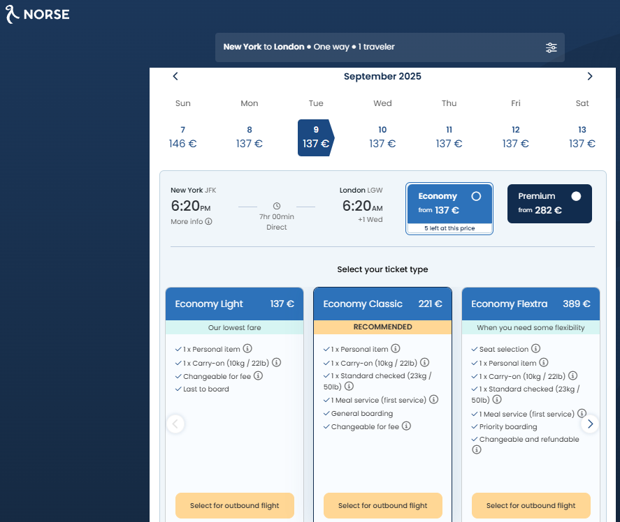Viewport: 620px width, 522px height.
Task: Click info icon next to Economy Classic Standard checked
Action: tap(349, 386)
